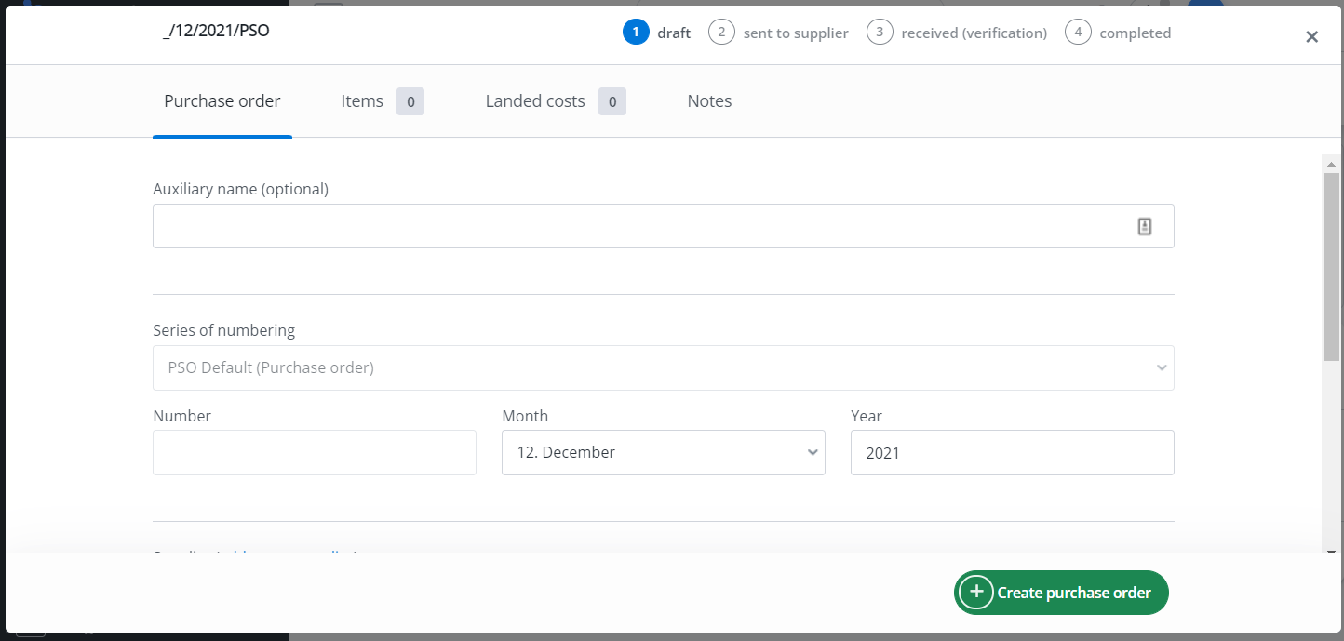Switch to the Purchase order tab

pos(222,101)
